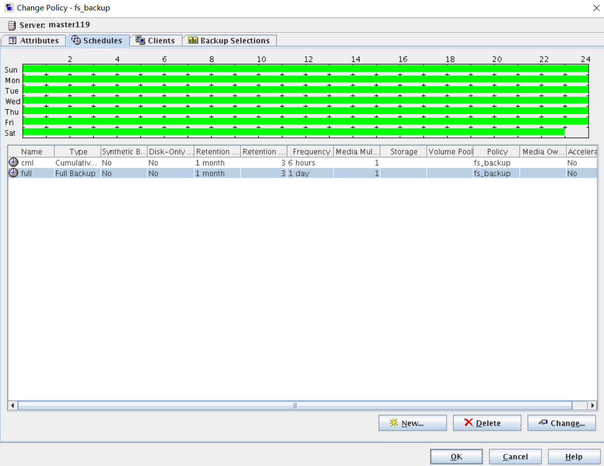Switch to the Attributes tab
This screenshot has height=466, width=604.
pyautogui.click(x=34, y=41)
